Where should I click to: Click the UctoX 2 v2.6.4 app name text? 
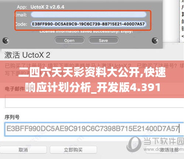47,7
